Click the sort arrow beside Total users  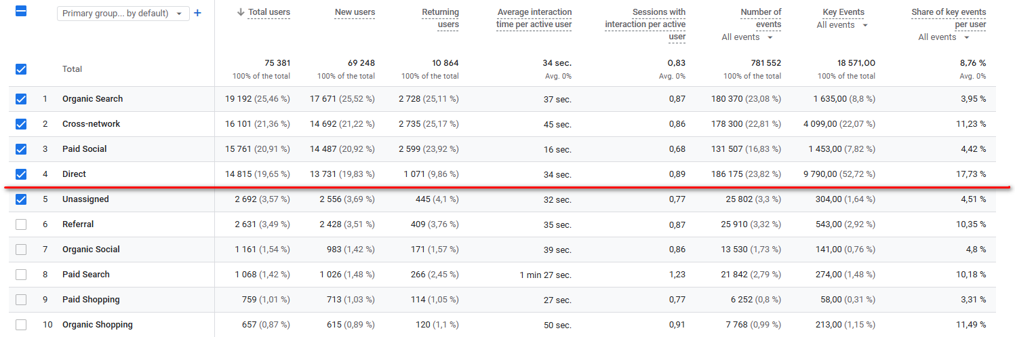click(x=241, y=12)
